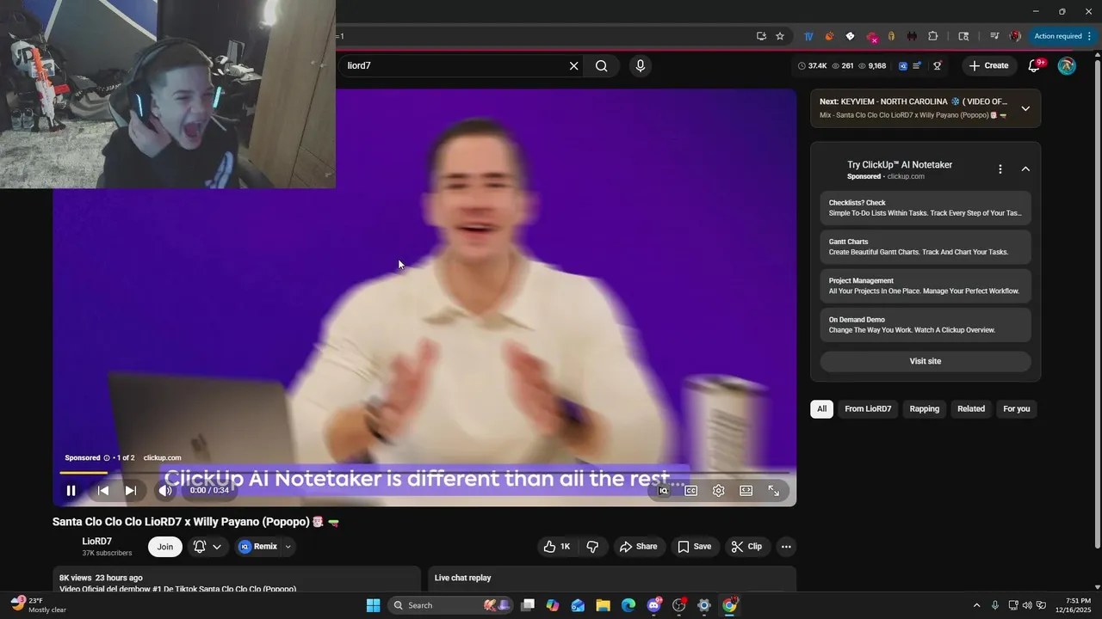Click the vidIQ icon in player controls
Screen dimensions: 1102x619
tap(664, 491)
